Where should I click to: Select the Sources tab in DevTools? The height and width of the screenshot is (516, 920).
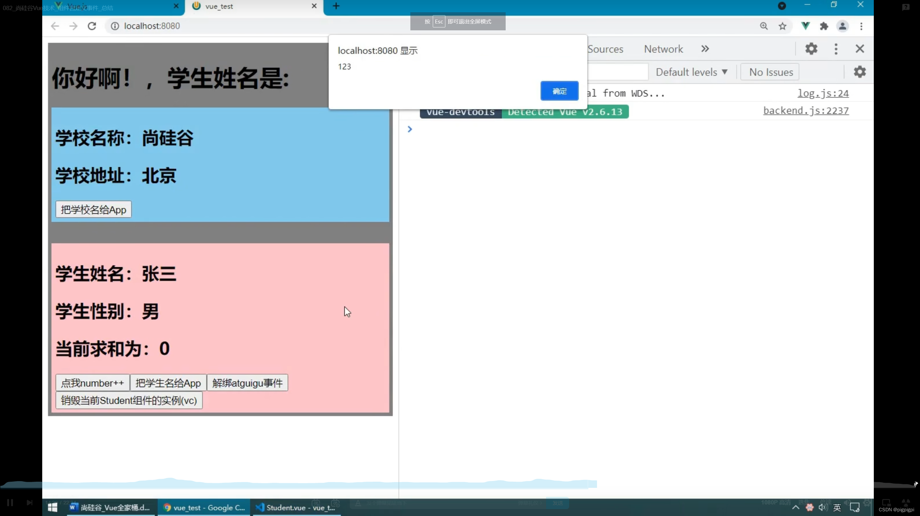coord(605,49)
